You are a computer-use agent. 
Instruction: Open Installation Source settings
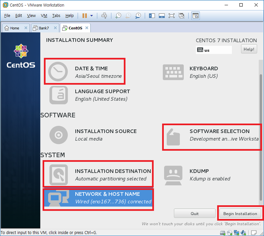click(x=93, y=135)
